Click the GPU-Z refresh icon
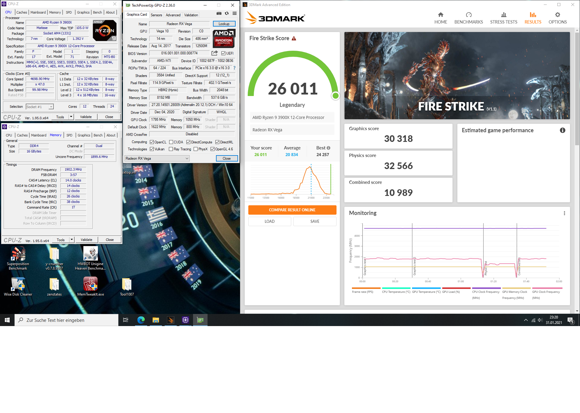Viewport: 580px width, 413px height. coord(227,14)
